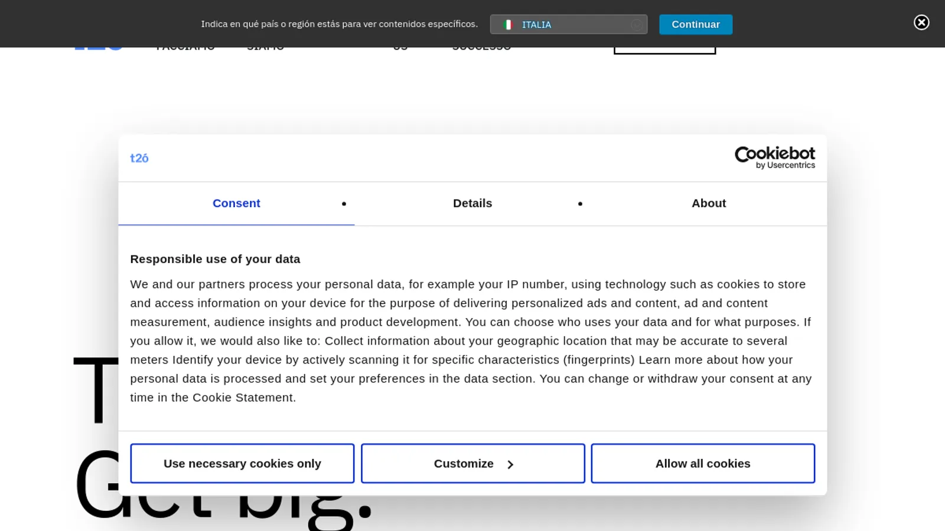Switch to the Details tab

pos(472,203)
